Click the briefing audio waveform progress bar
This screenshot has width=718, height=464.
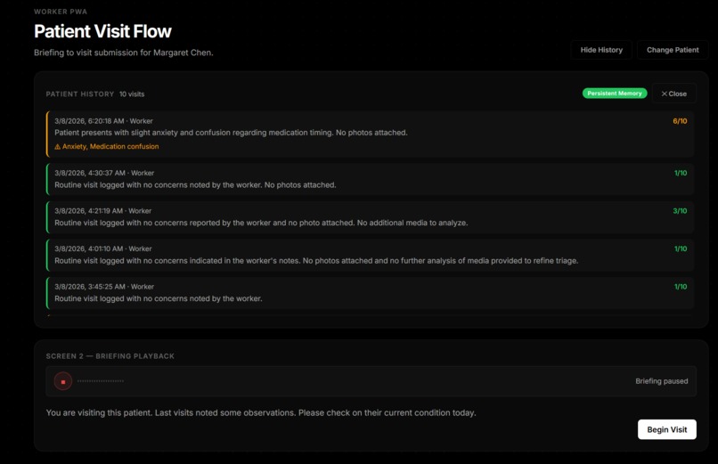(101, 380)
